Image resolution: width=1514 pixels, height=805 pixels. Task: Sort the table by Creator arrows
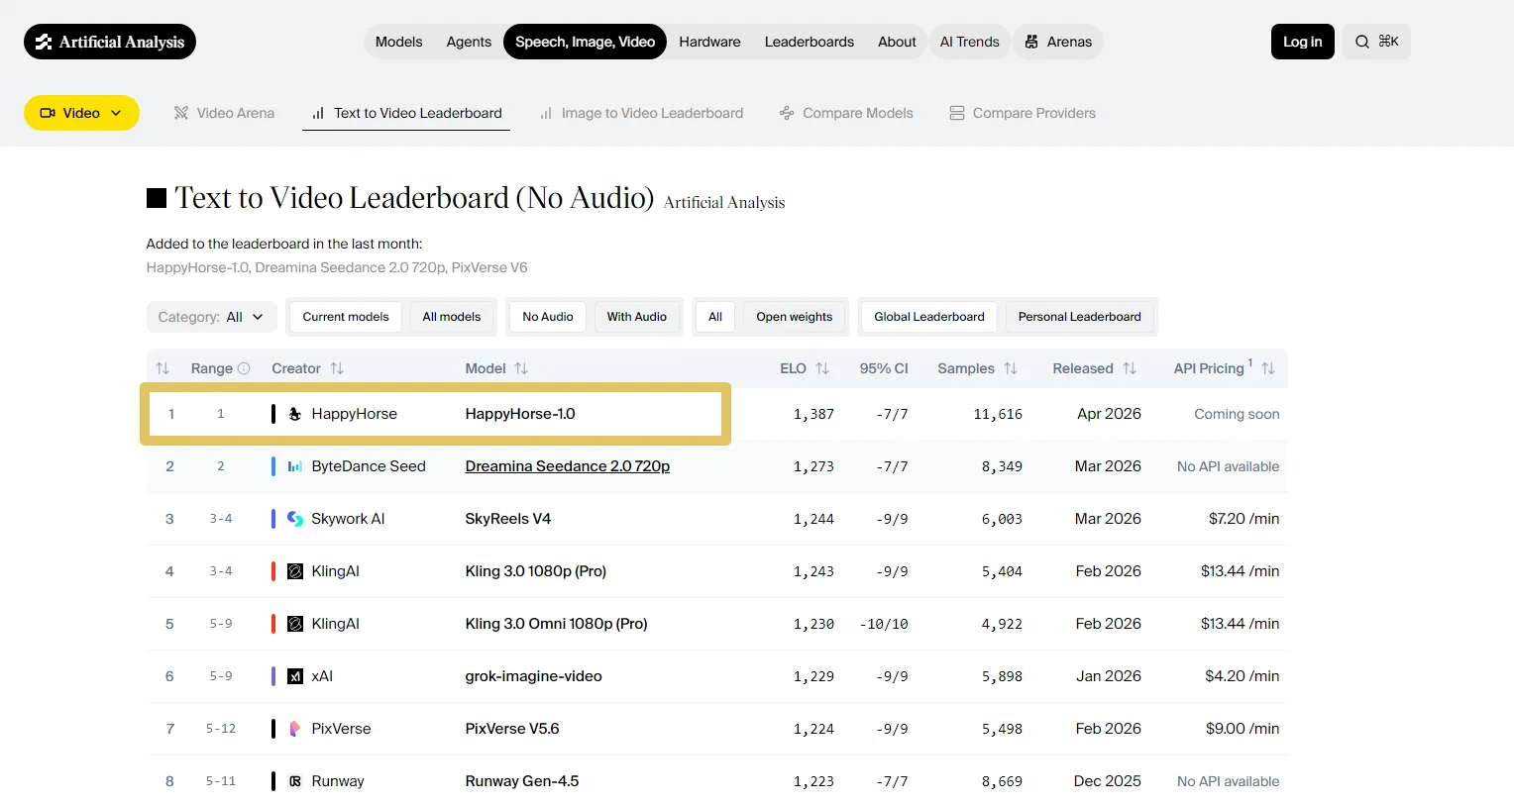pos(337,368)
